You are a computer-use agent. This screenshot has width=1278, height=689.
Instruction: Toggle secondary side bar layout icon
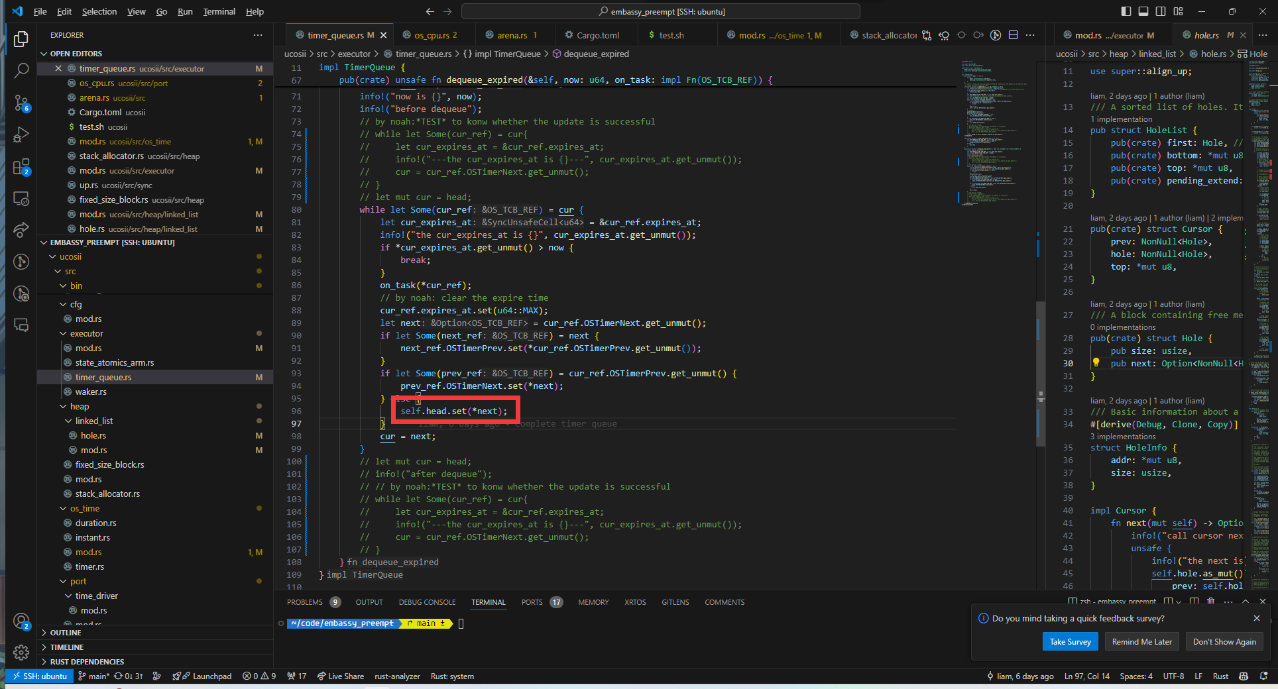(x=1161, y=11)
